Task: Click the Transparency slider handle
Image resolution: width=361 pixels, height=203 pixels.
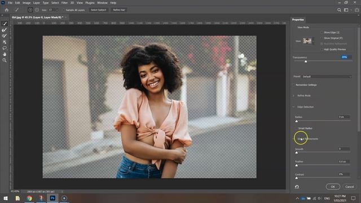Action: (306, 61)
